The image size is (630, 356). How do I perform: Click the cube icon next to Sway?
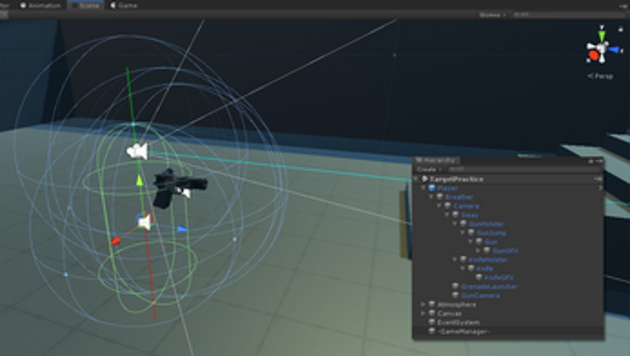point(455,215)
